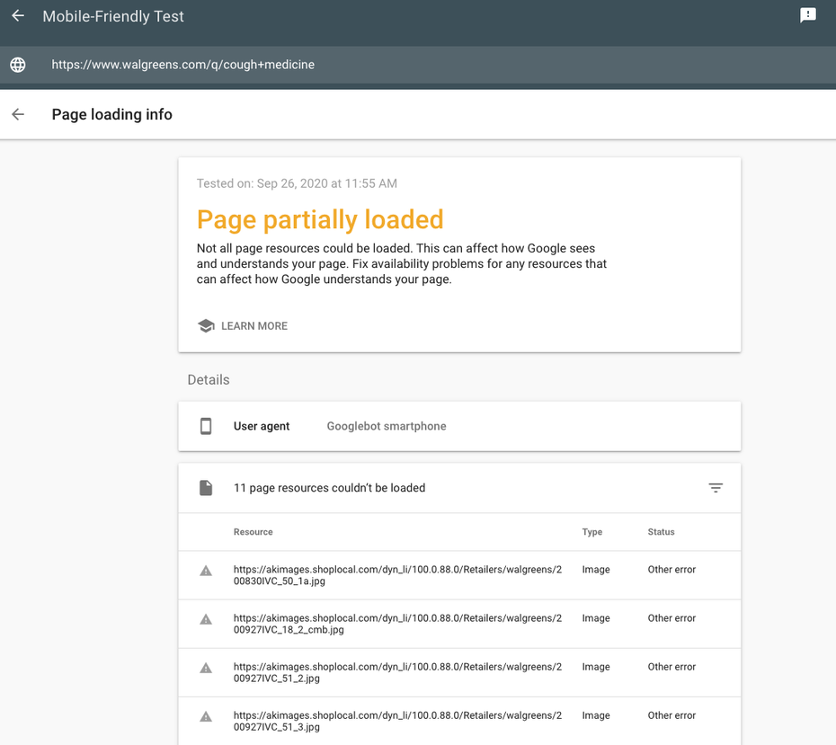Click the graduation cap Learn More icon

[x=206, y=325]
